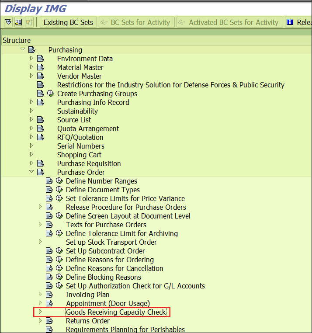Open documentation icon for Vendor Master
Screen dimensions: 312x333
[41, 76]
